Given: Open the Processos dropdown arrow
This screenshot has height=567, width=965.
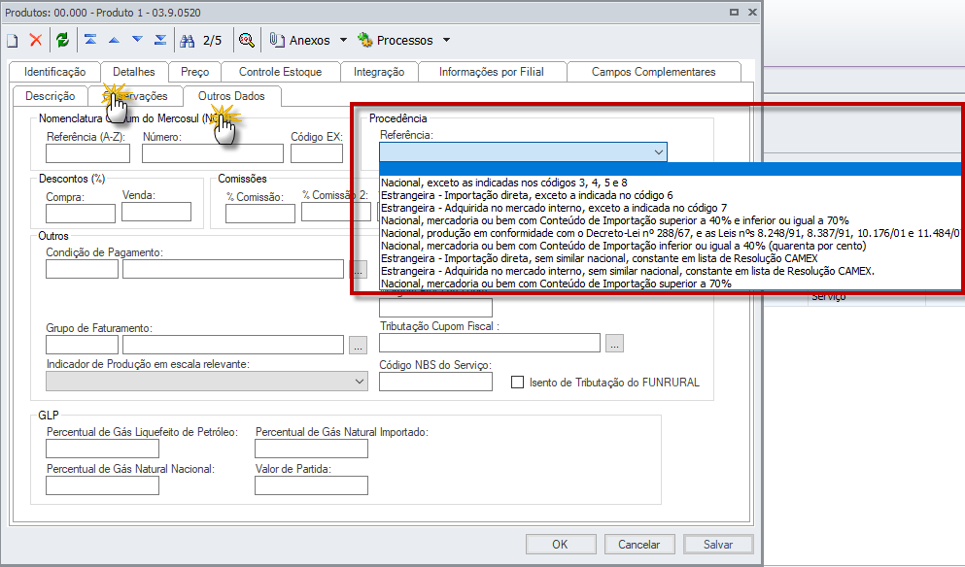Looking at the screenshot, I should point(447,40).
